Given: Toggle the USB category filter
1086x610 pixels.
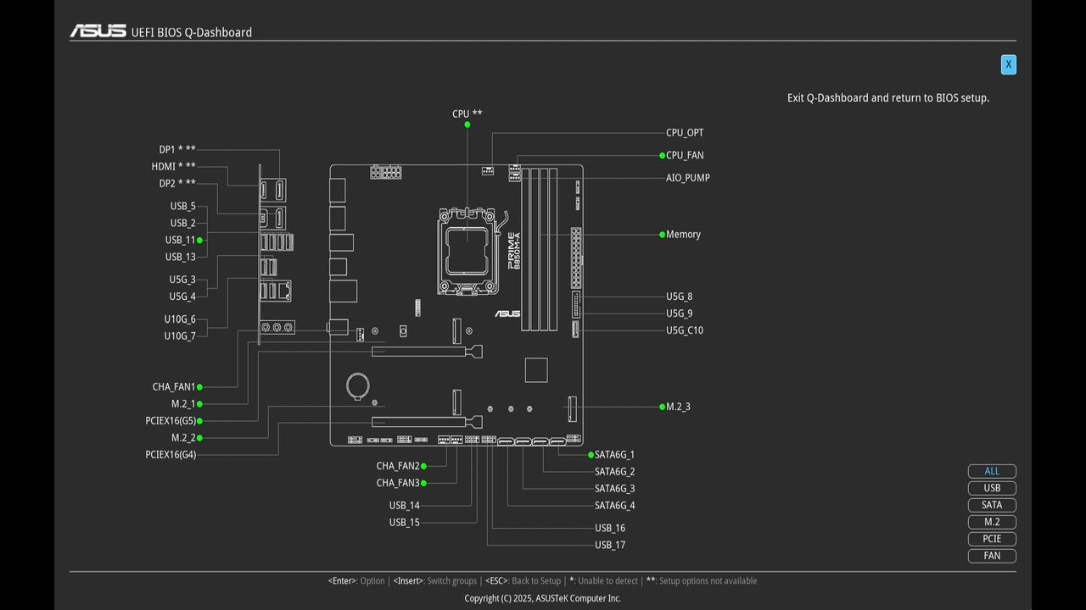Looking at the screenshot, I should coord(992,488).
